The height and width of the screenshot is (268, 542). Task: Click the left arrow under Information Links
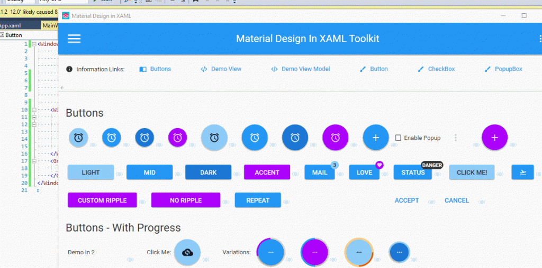pos(62,88)
